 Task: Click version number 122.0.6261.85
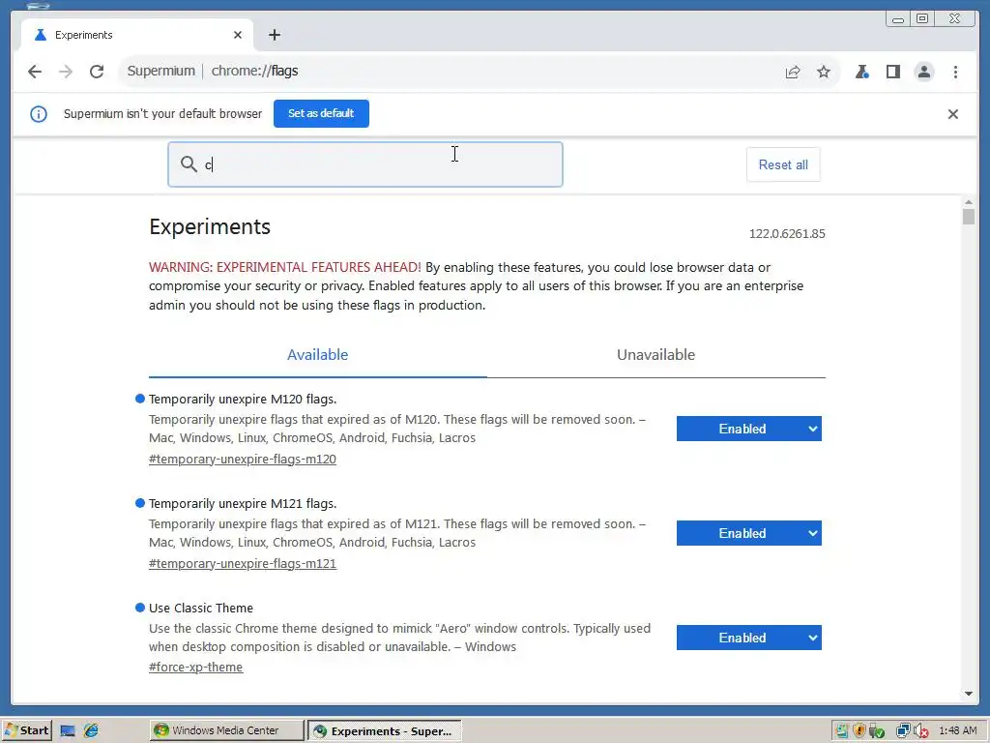(787, 234)
